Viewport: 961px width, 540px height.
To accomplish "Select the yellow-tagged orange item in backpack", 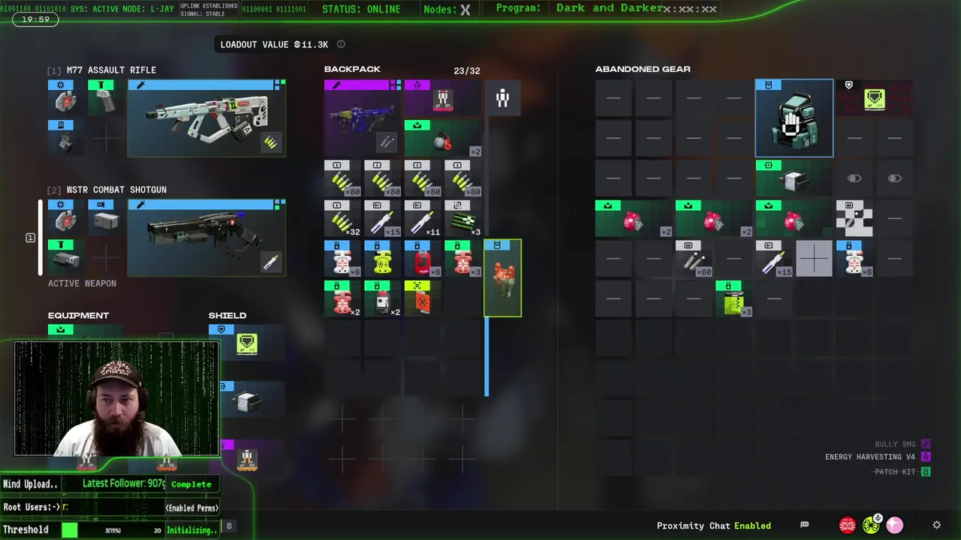I will point(423,298).
